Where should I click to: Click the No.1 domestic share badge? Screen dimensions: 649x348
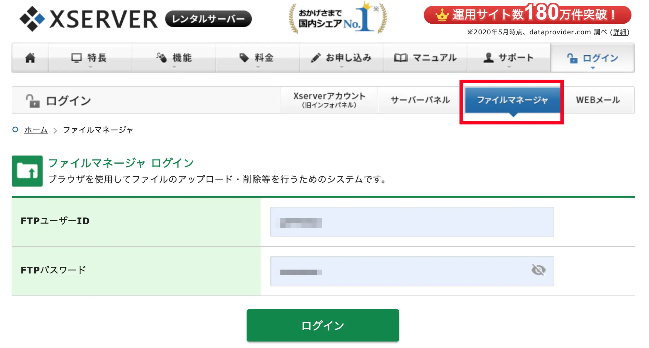click(337, 18)
